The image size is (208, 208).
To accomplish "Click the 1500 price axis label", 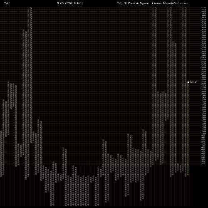I will coord(204,114).
